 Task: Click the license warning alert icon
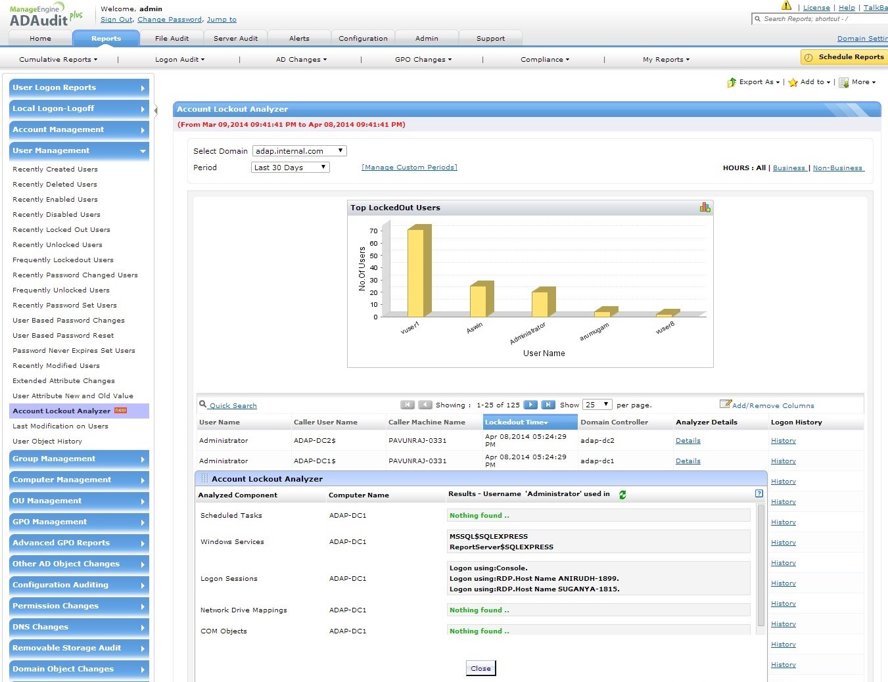pos(786,6)
